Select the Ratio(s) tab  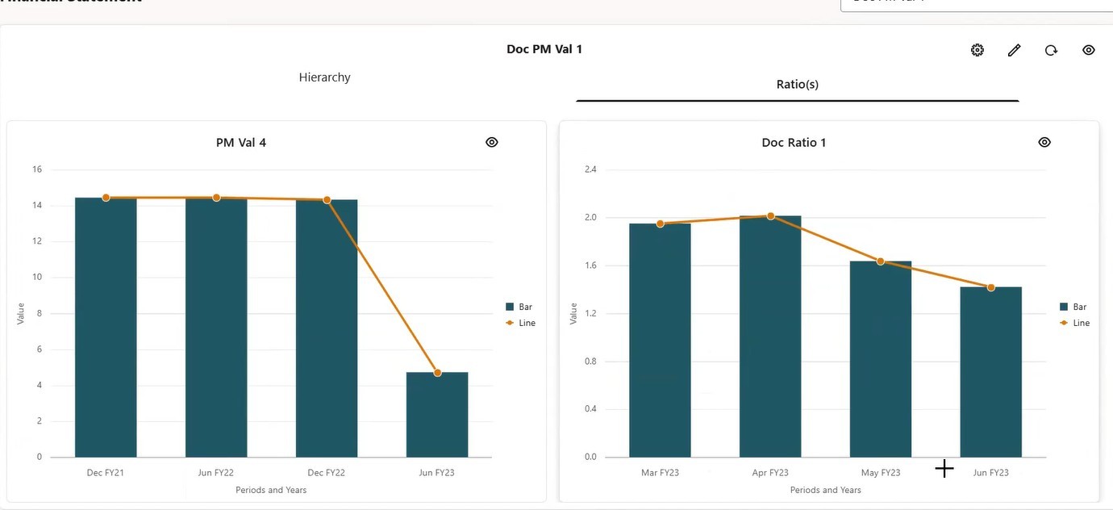[x=798, y=84]
